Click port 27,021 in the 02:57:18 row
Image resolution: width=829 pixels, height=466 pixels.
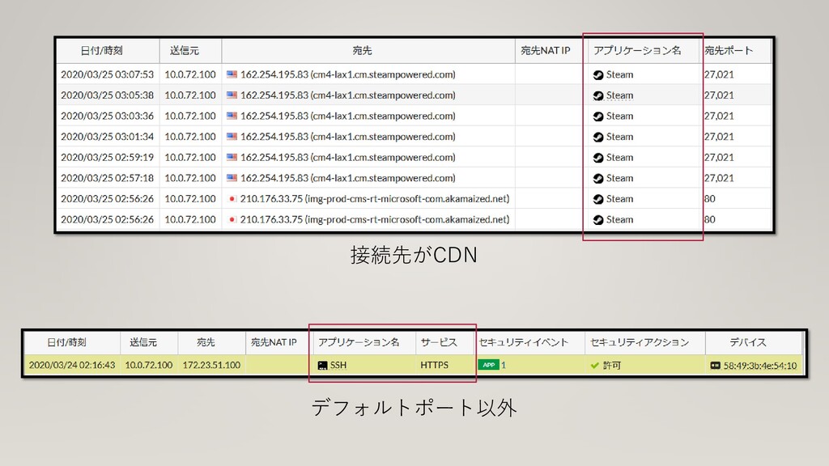pyautogui.click(x=719, y=177)
